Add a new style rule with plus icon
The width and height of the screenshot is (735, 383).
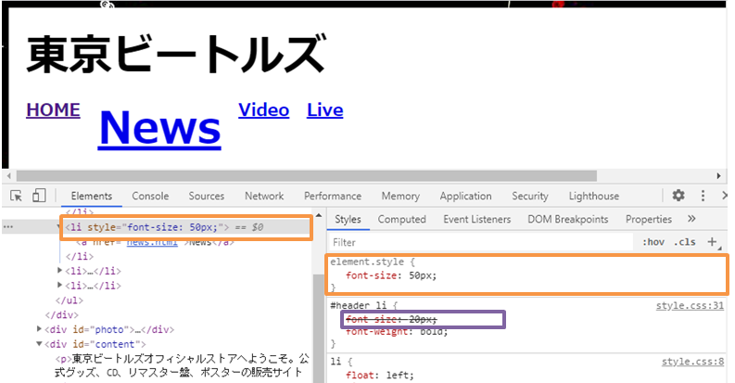(713, 242)
